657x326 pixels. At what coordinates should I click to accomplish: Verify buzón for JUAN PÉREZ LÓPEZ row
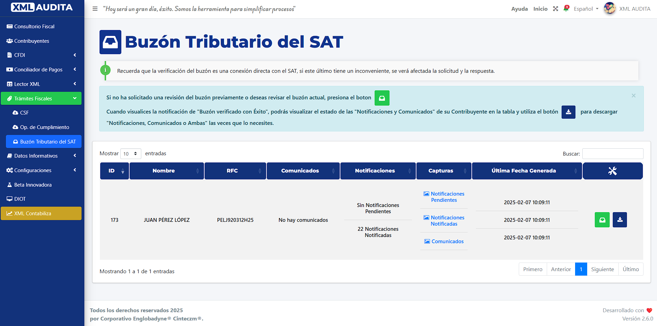click(602, 220)
